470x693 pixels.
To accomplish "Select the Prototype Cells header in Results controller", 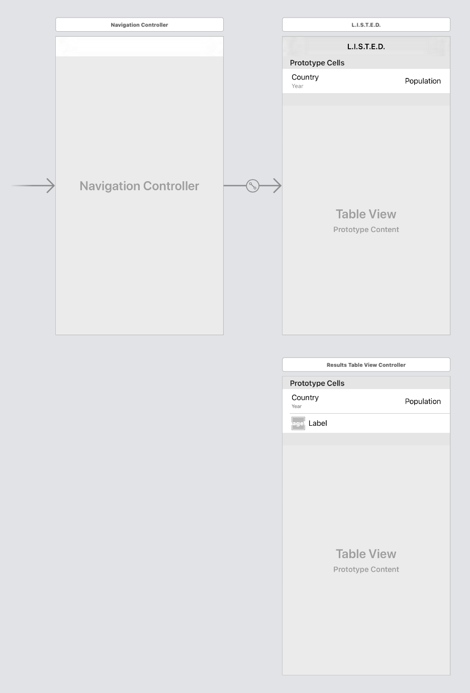I will click(317, 383).
